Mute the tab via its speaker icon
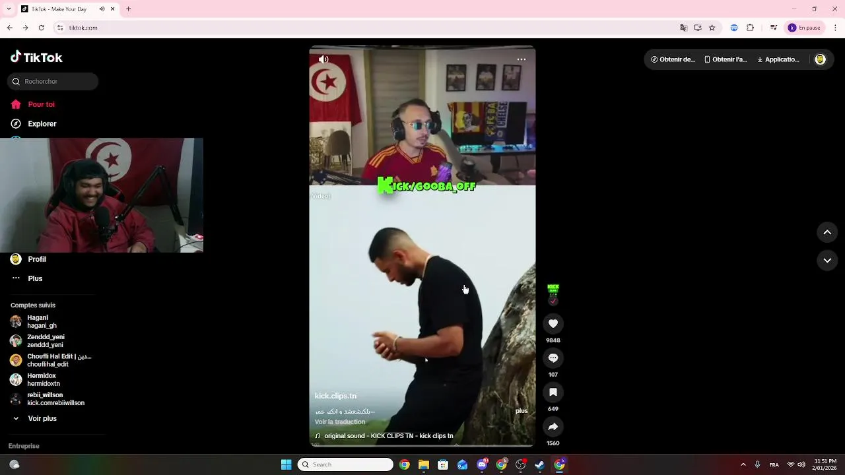 [102, 9]
